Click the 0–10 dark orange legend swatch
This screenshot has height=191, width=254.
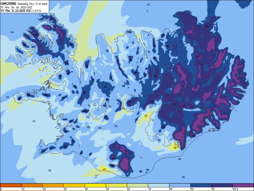11,185
